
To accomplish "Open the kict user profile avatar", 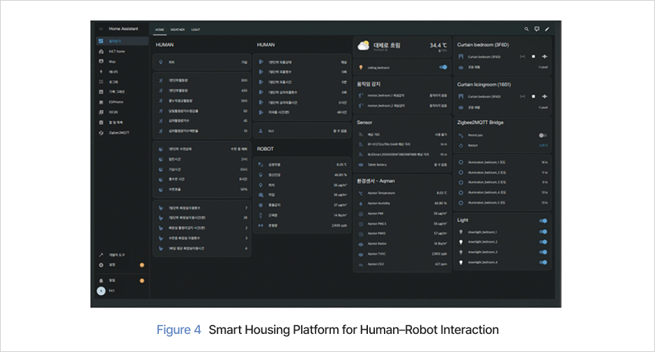I will click(101, 291).
